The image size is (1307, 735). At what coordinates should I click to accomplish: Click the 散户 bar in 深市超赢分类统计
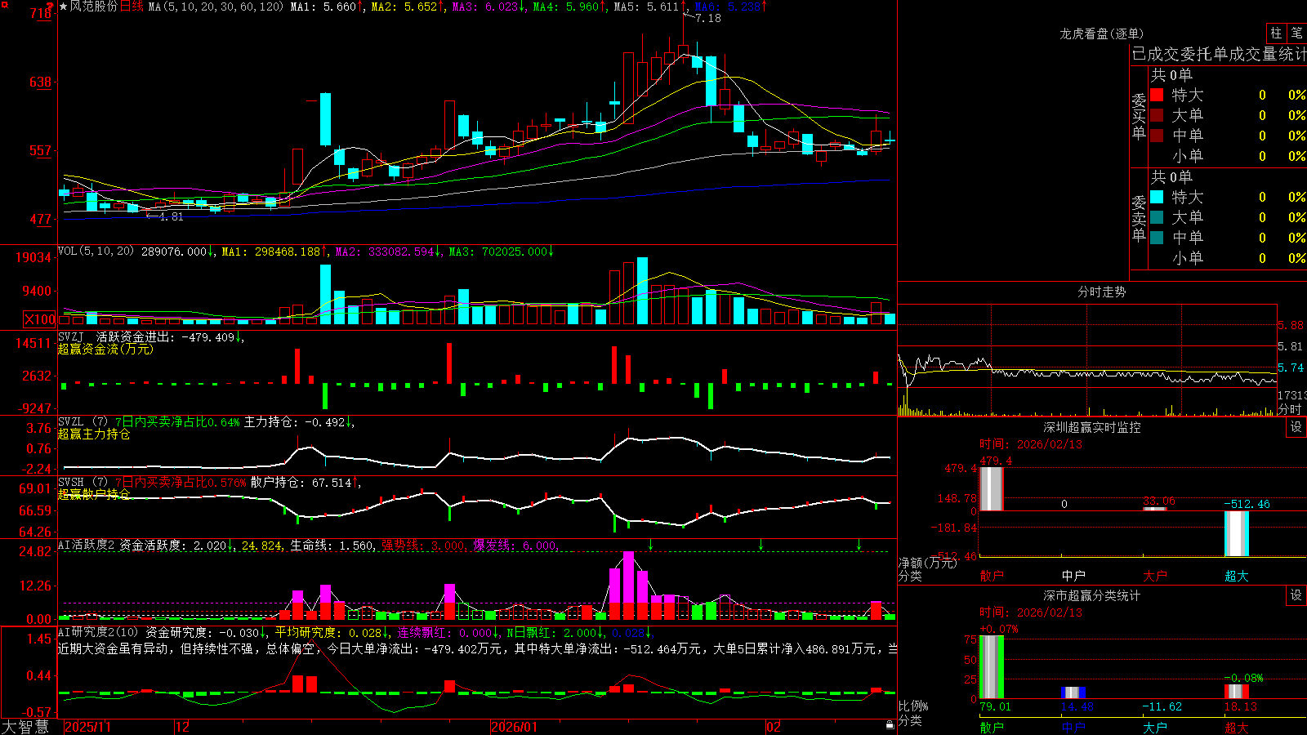992,667
